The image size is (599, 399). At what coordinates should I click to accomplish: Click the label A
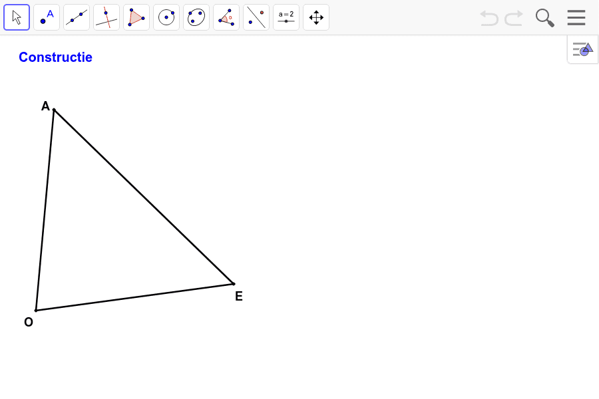45,106
